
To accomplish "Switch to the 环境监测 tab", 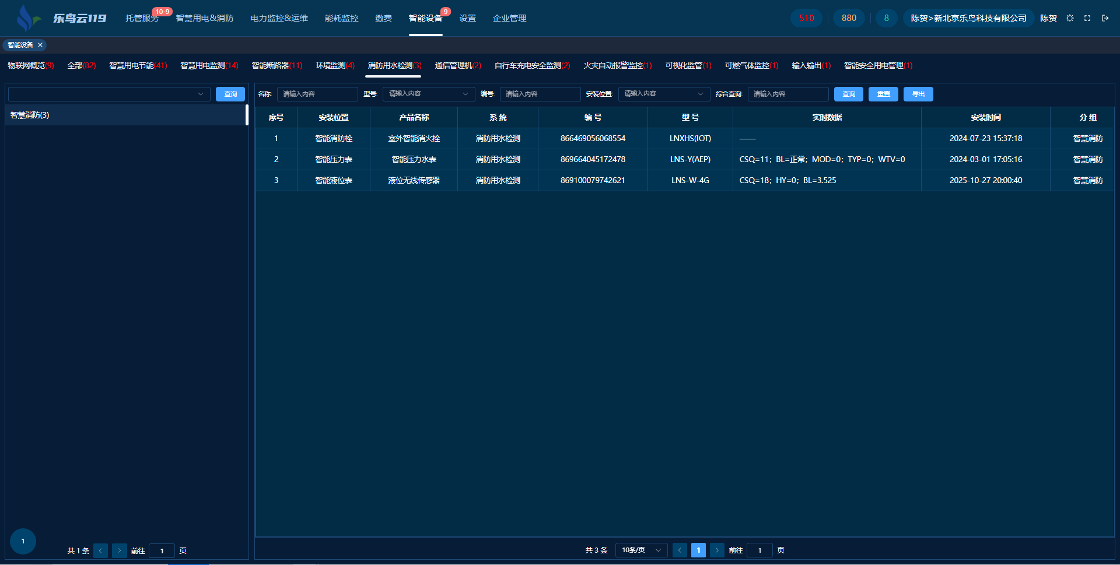I will pyautogui.click(x=335, y=65).
